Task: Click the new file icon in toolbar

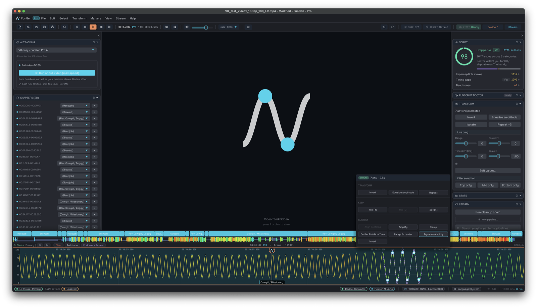Action: pyautogui.click(x=20, y=27)
